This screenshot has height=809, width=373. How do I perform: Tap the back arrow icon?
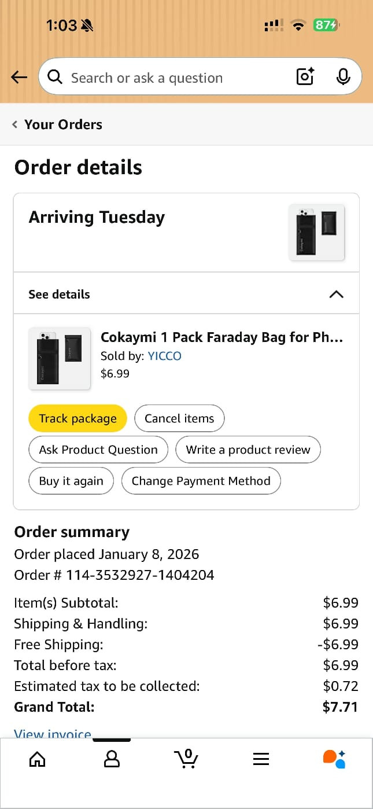(x=19, y=77)
